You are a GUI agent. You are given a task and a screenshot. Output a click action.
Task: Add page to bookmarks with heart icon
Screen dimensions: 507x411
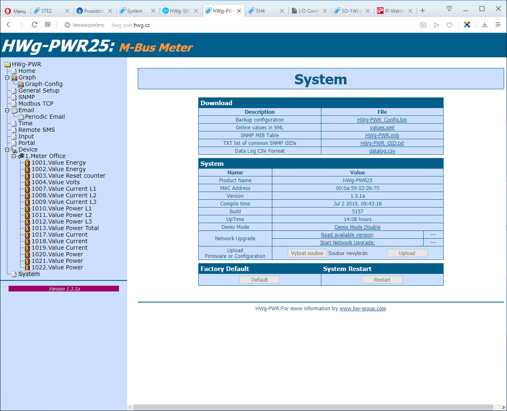(449, 25)
